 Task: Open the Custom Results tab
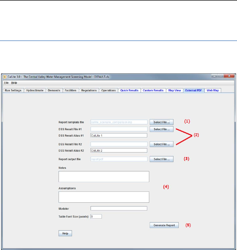pos(153,90)
